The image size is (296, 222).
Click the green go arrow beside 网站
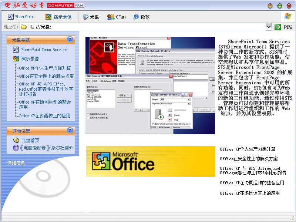coord(278,27)
